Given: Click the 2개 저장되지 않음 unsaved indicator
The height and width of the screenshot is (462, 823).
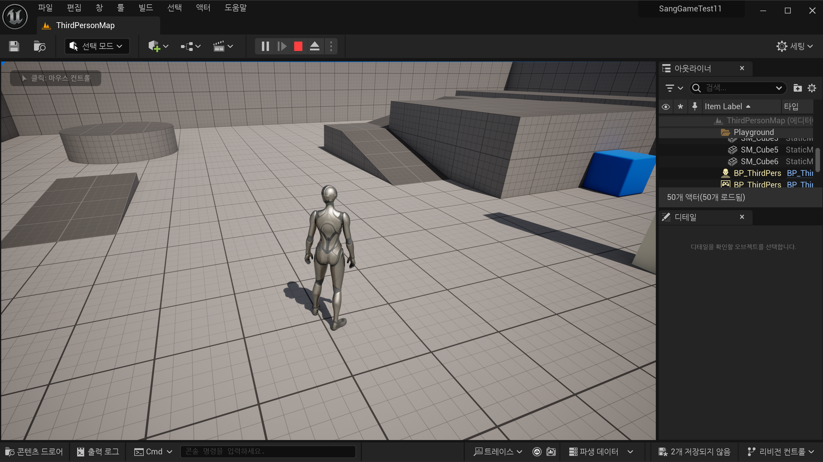Looking at the screenshot, I should tap(694, 451).
